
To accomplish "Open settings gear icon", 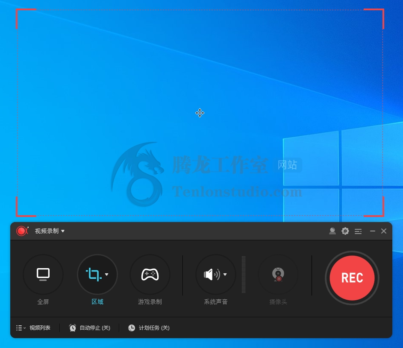I will pyautogui.click(x=345, y=231).
